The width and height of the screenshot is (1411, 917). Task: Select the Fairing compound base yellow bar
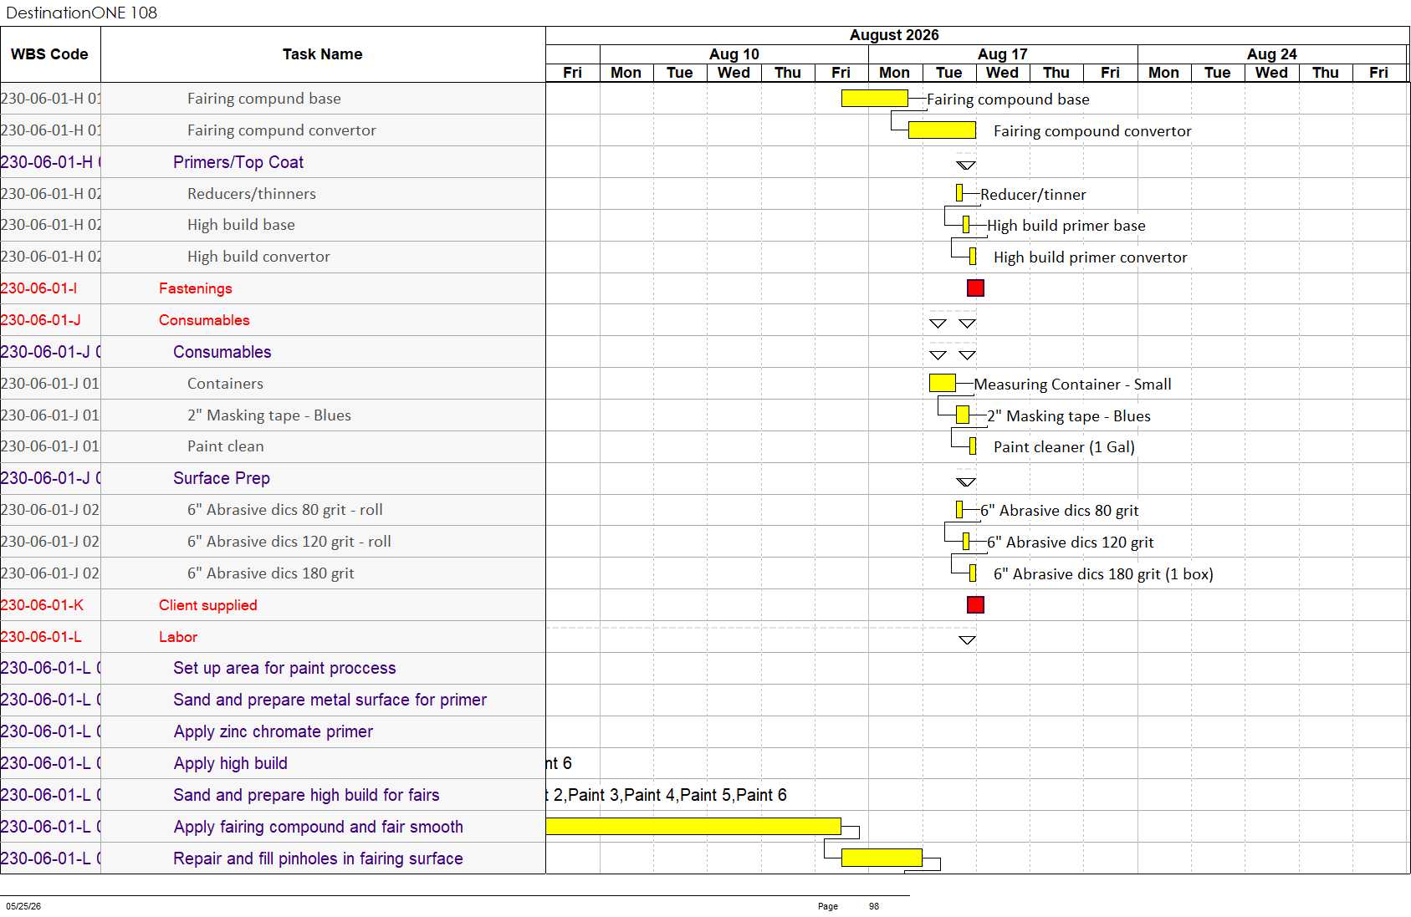875,99
